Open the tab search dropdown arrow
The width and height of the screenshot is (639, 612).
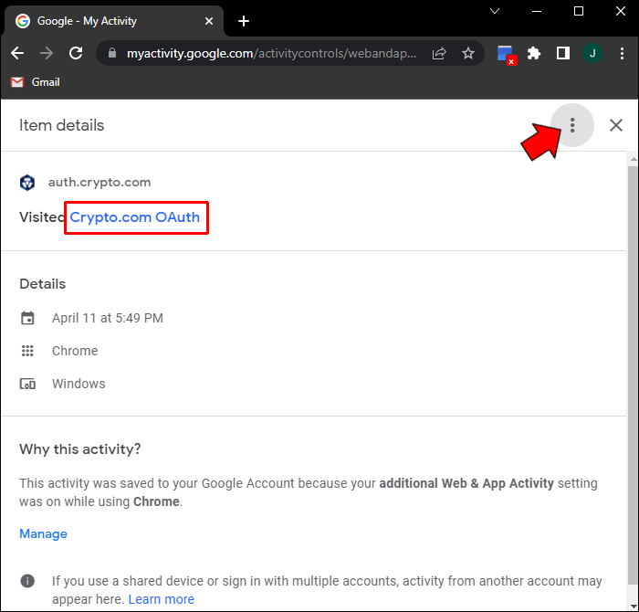point(495,11)
